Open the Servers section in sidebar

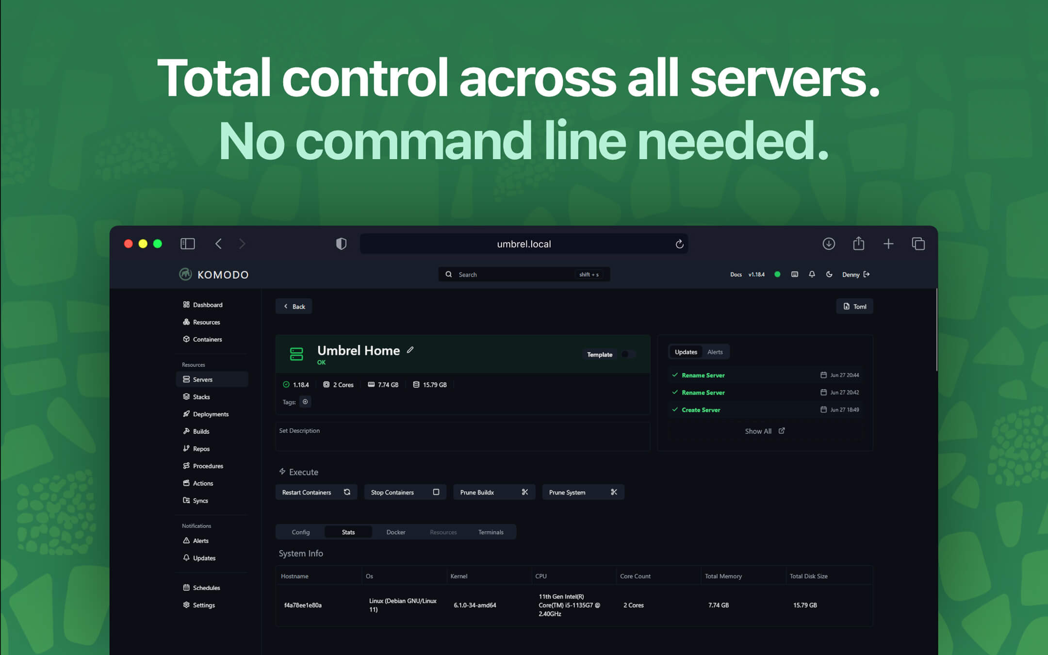(202, 379)
